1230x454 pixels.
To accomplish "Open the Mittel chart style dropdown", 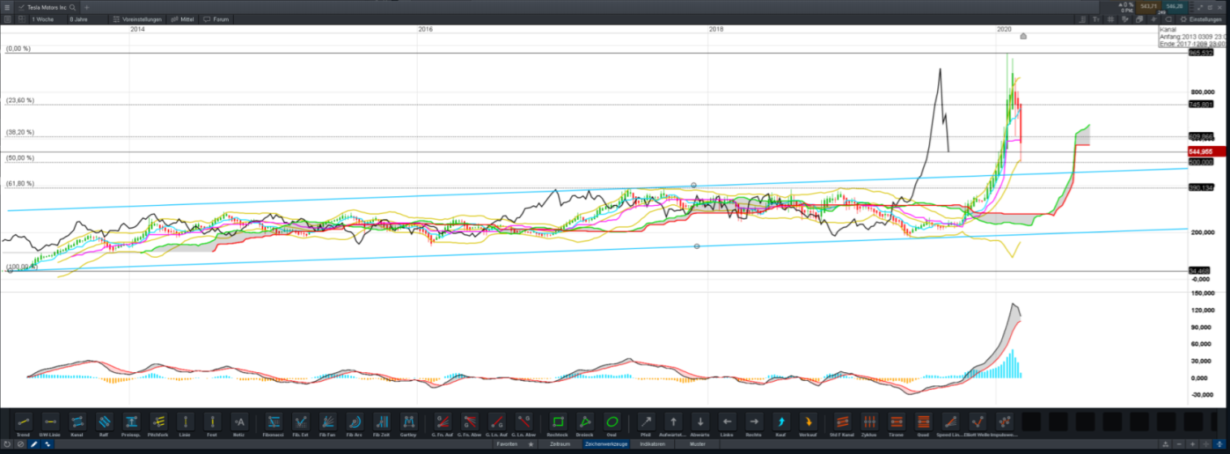I will coord(183,19).
